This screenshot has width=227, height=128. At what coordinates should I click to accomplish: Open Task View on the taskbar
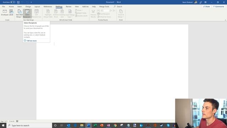point(62,126)
